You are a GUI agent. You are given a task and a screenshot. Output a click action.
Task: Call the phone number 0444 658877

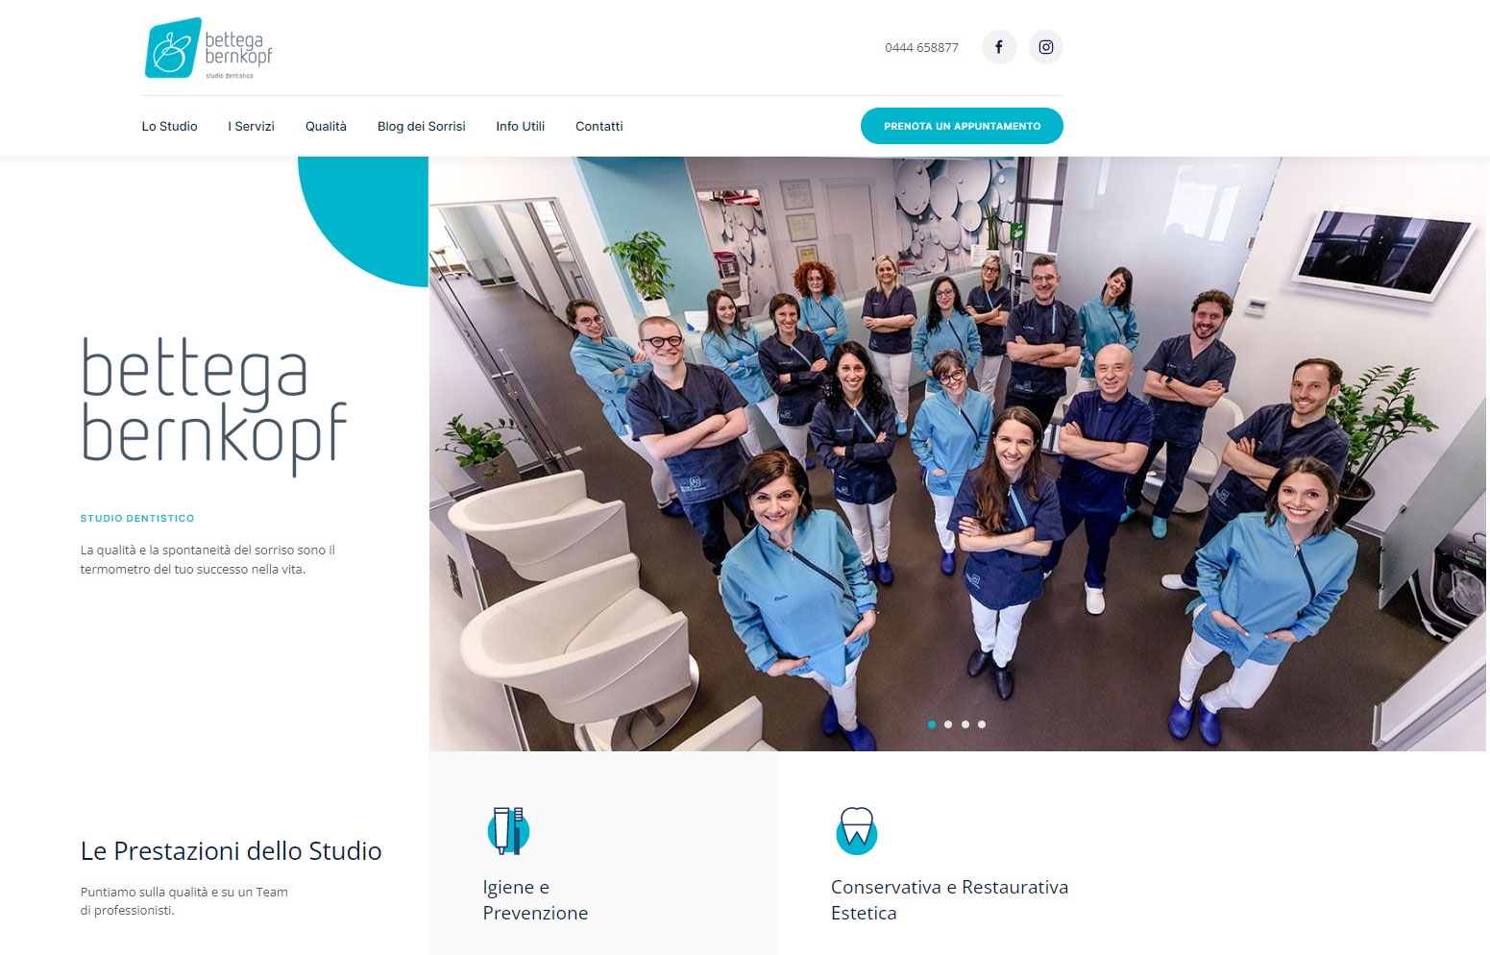pos(921,47)
